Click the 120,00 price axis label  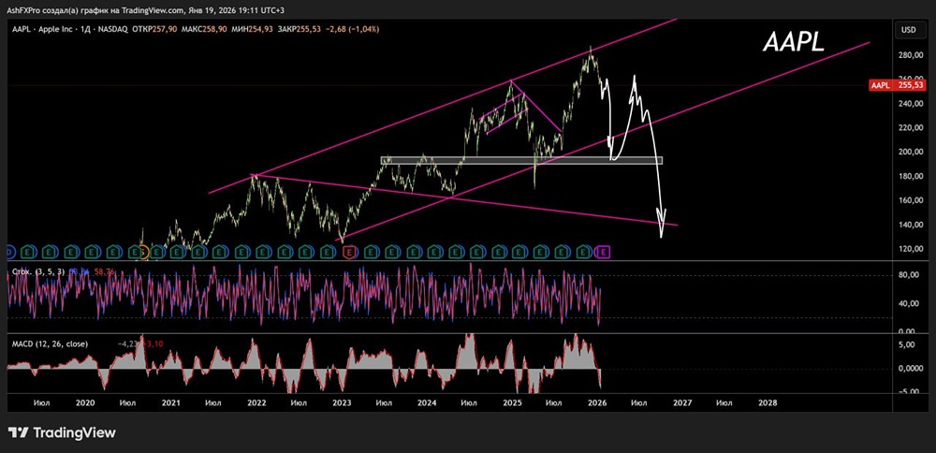click(x=911, y=248)
